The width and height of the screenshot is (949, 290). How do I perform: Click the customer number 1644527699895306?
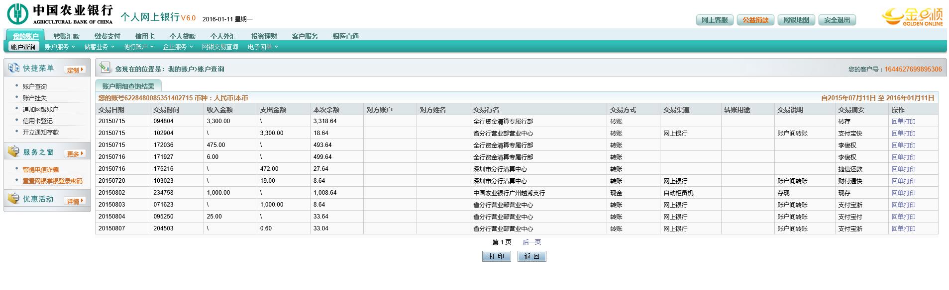pyautogui.click(x=913, y=69)
